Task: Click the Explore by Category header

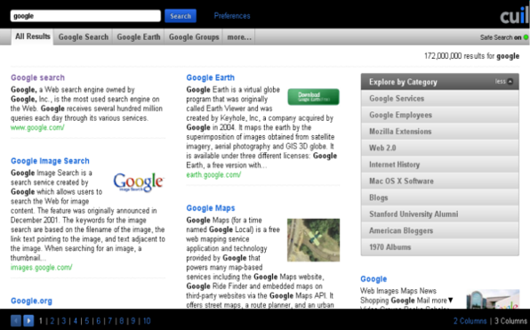Action: [x=440, y=82]
